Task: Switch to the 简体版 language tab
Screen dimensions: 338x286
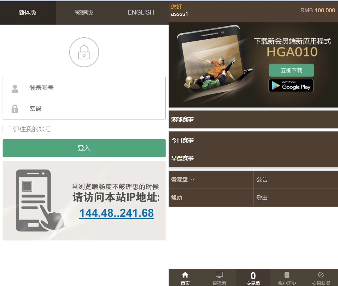Action: pos(28,13)
